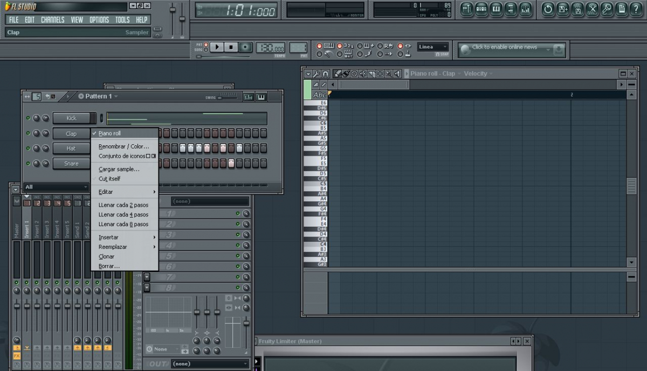Open the wrench tools icon in piano roll
647x371 pixels.
[316, 74]
